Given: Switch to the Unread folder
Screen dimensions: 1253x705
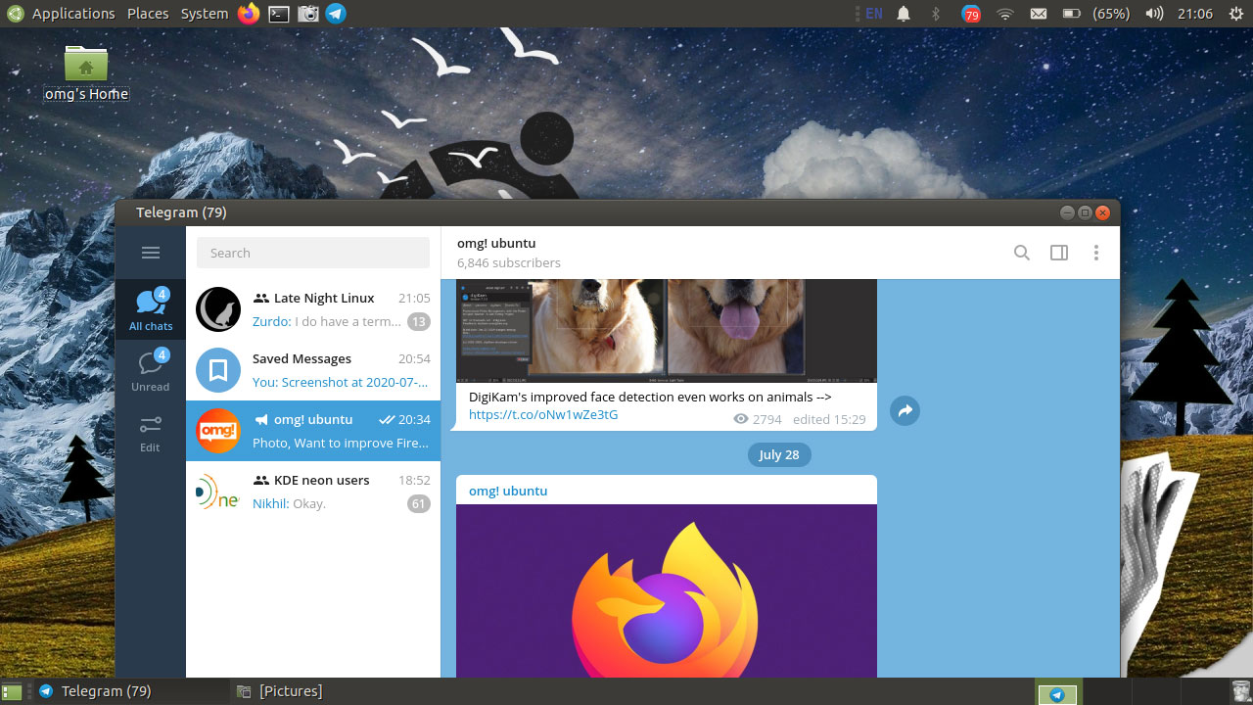Looking at the screenshot, I should 151,370.
